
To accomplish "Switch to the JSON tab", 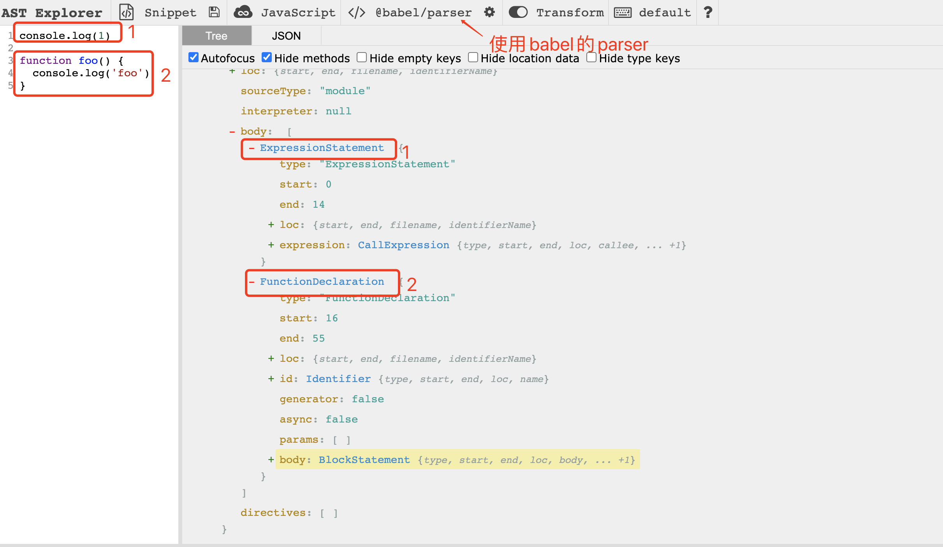I will (x=286, y=36).
